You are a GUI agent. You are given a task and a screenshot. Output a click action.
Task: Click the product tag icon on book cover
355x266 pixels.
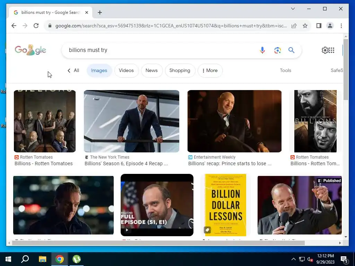pyautogui.click(x=207, y=230)
